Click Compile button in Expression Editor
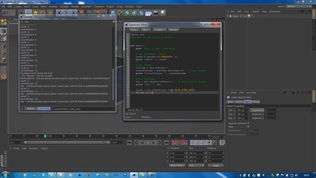Viewport: 316px width, 178px height. pyautogui.click(x=159, y=30)
